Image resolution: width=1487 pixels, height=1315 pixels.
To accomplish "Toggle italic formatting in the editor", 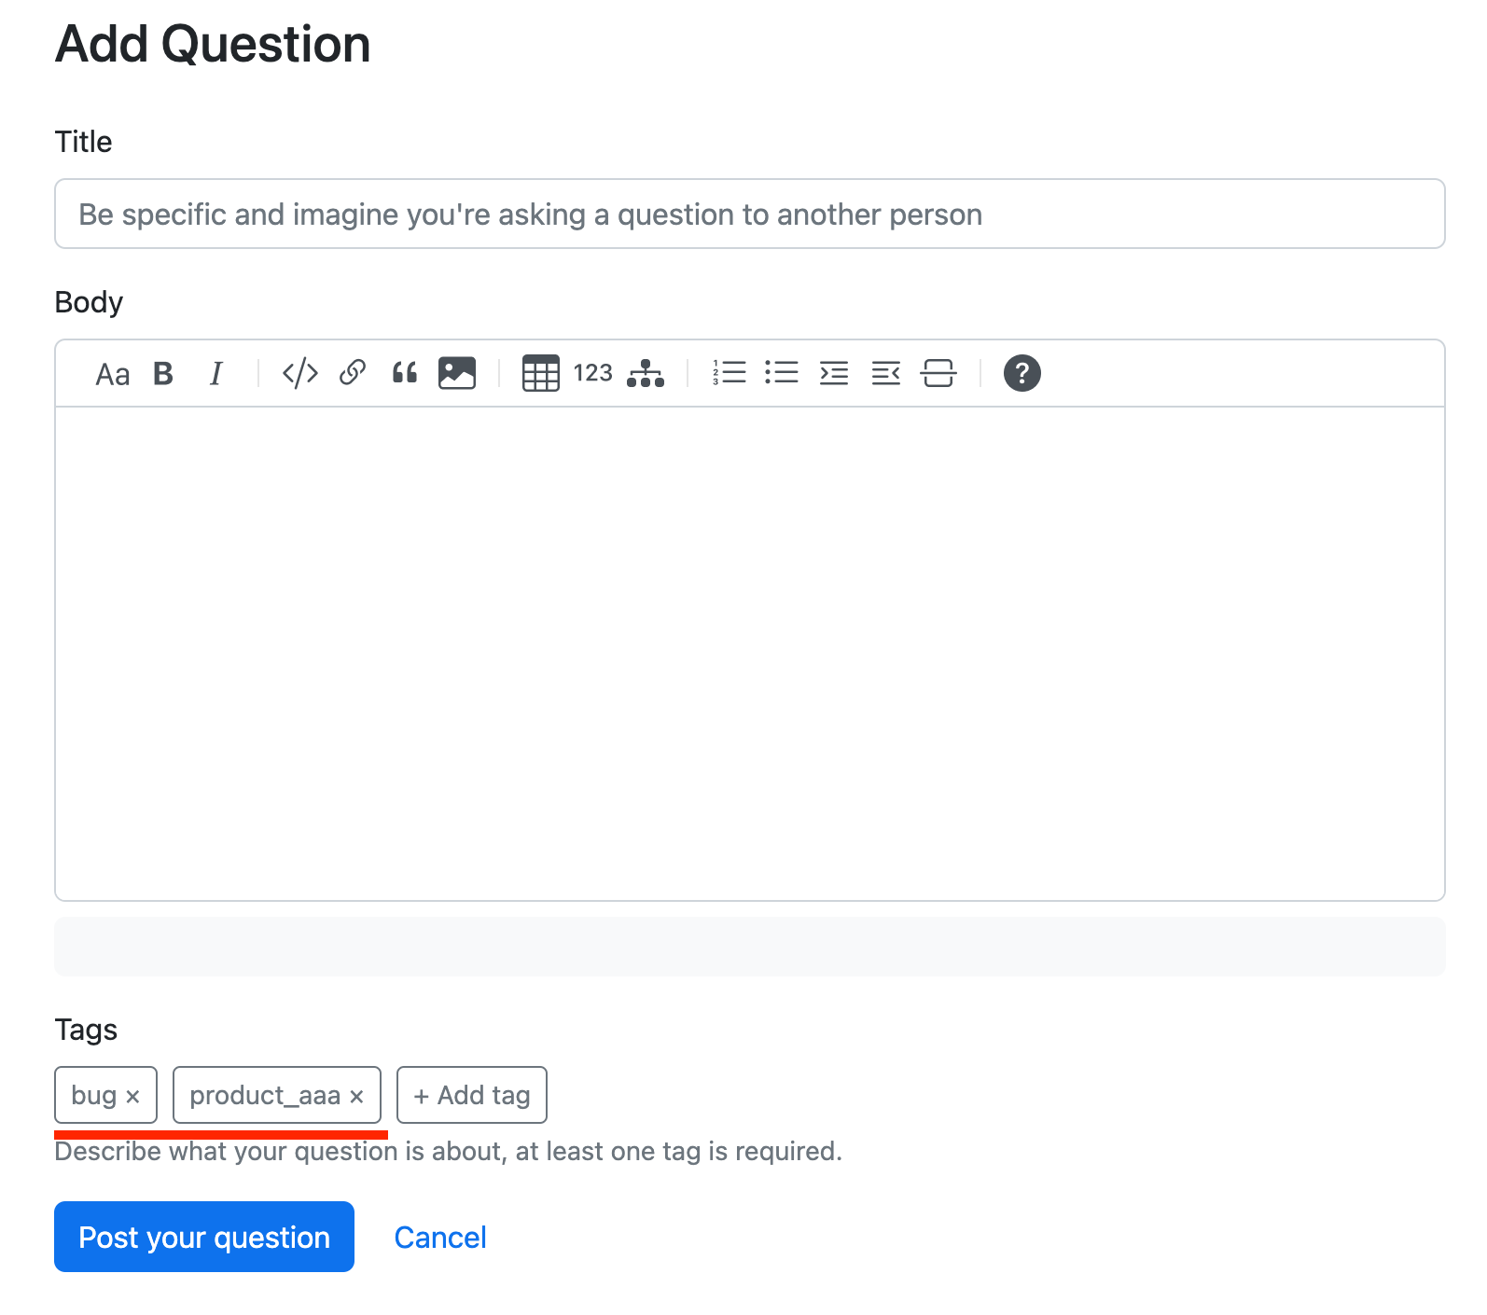I will [x=215, y=373].
